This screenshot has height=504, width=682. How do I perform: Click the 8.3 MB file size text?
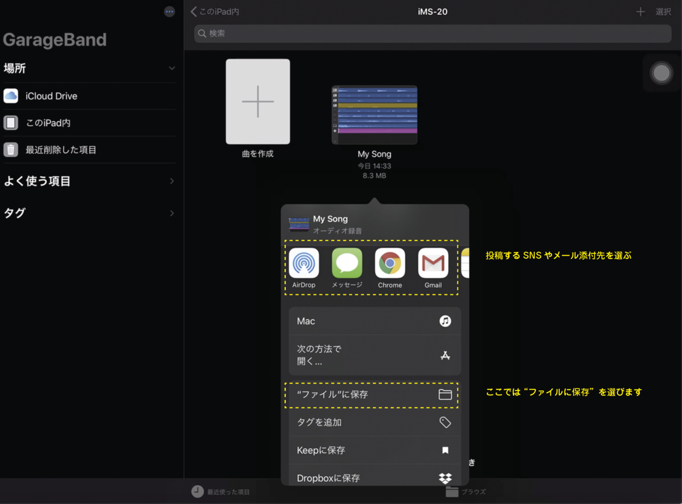pos(375,176)
